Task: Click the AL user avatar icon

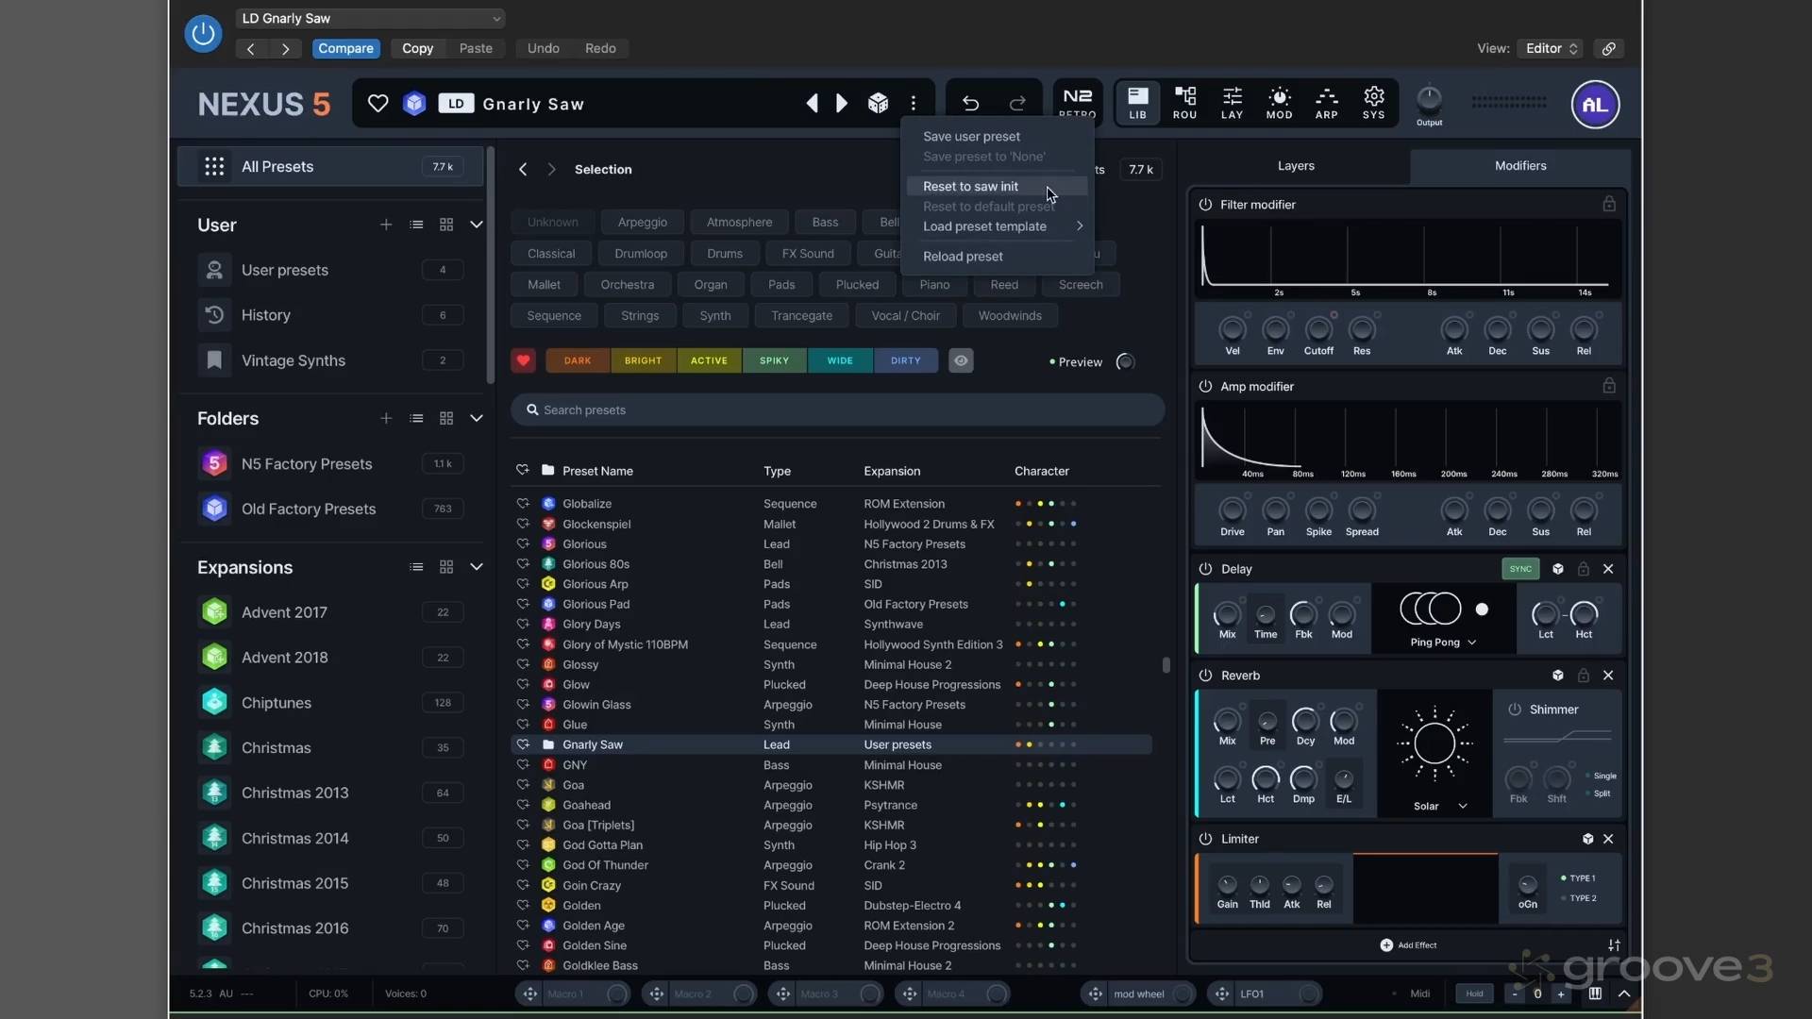Action: coord(1595,105)
